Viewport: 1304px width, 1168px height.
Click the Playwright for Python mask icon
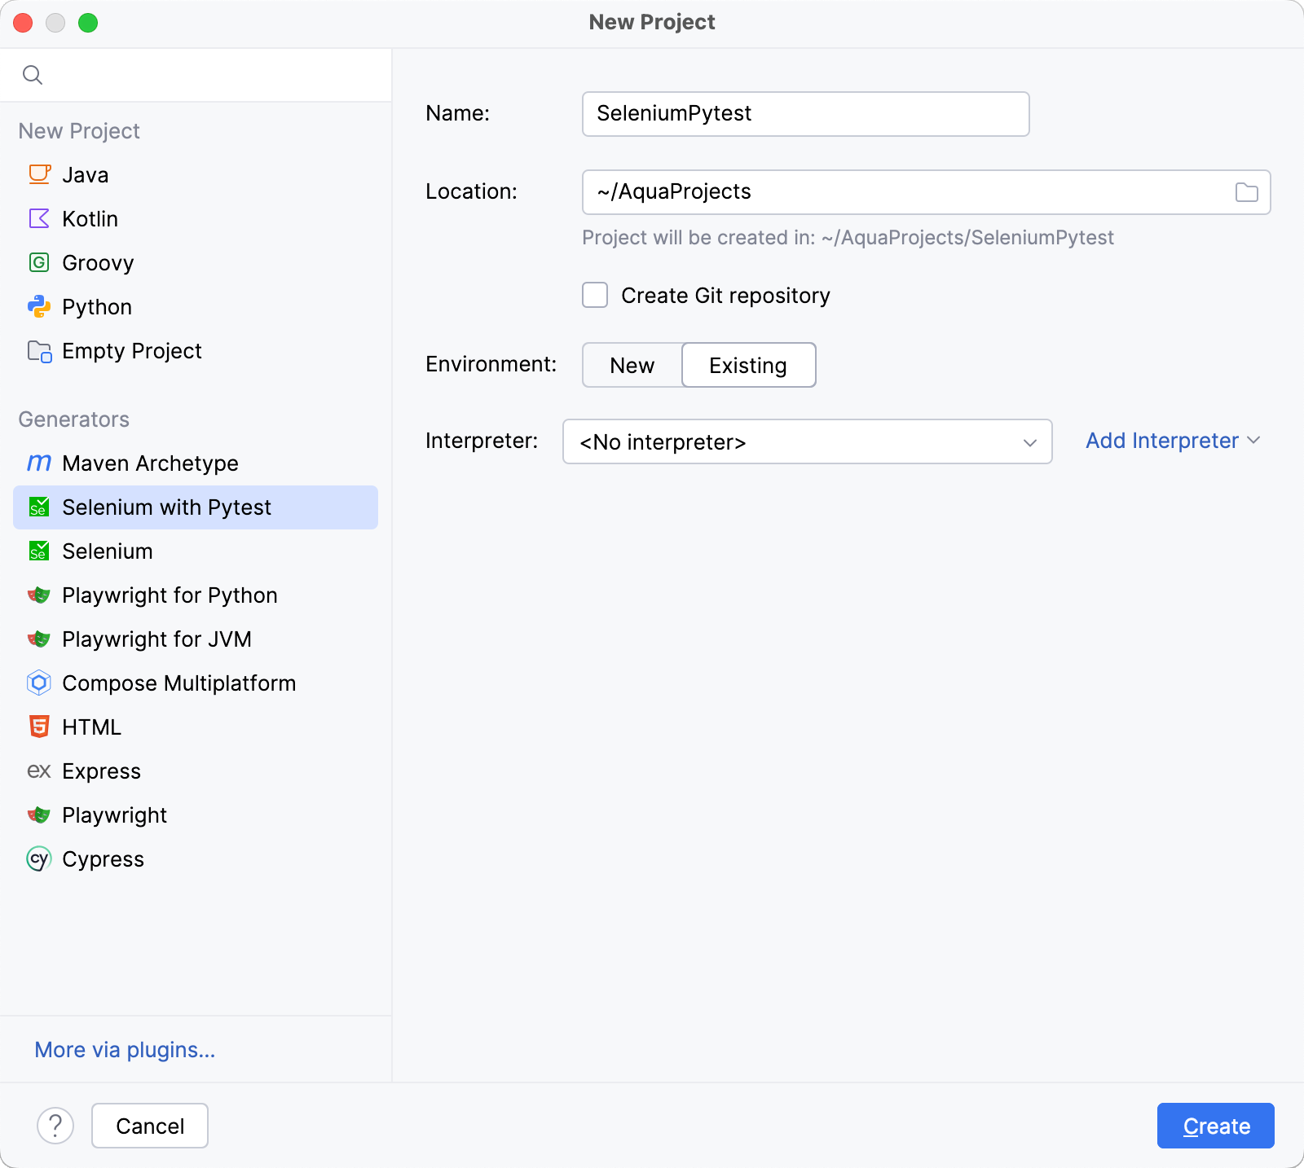click(39, 595)
